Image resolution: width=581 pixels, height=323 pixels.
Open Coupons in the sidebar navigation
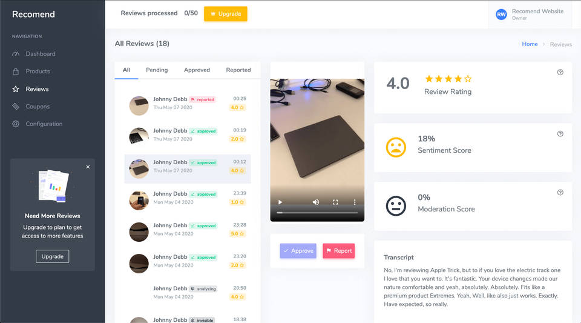(x=38, y=107)
